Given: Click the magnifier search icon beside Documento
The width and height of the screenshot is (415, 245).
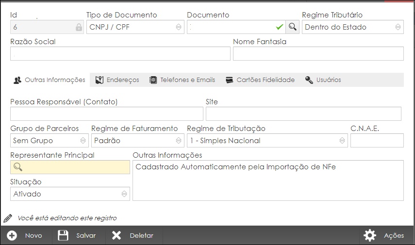Looking at the screenshot, I should [x=293, y=27].
